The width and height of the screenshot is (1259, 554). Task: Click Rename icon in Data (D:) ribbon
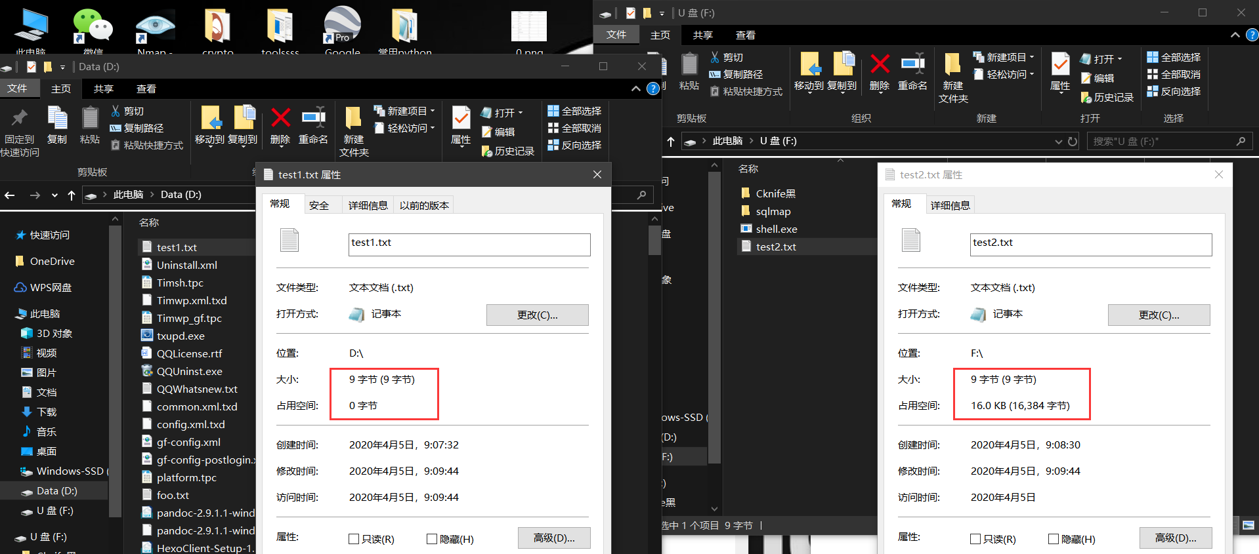click(313, 118)
